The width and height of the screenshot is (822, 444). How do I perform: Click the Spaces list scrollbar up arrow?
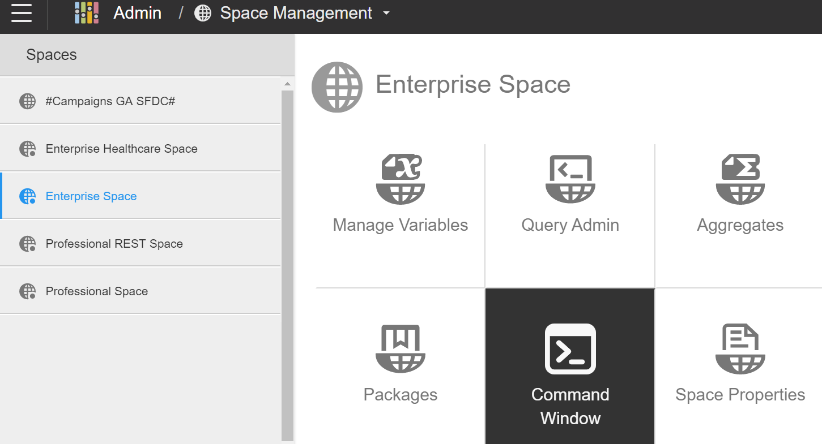287,84
